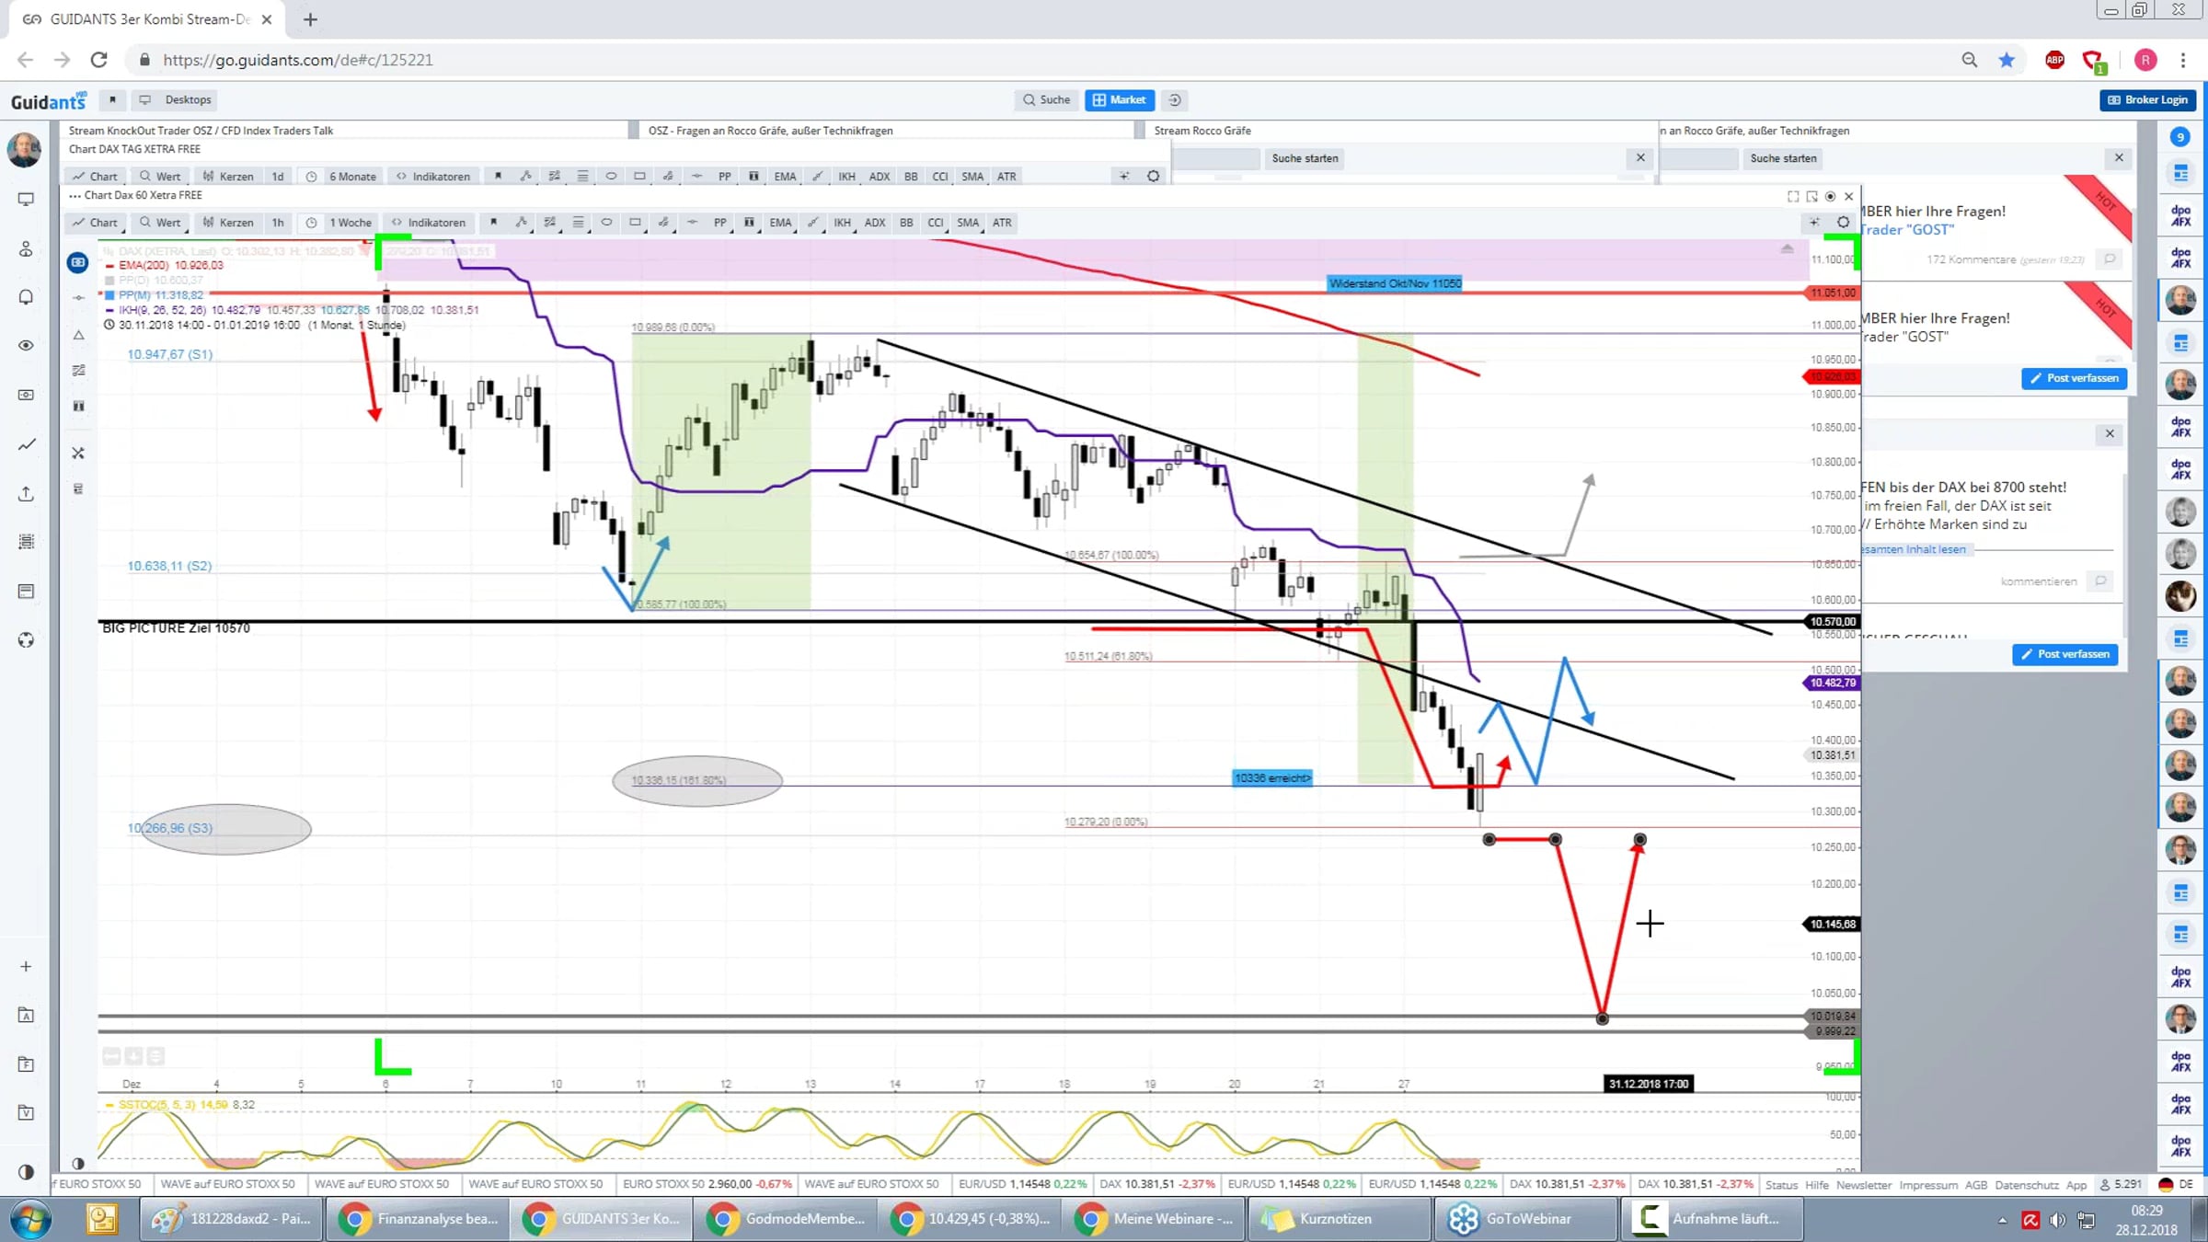Screen dimensions: 2208x1242
Task: Click the blue trading button left of chart
Action: coord(78,263)
